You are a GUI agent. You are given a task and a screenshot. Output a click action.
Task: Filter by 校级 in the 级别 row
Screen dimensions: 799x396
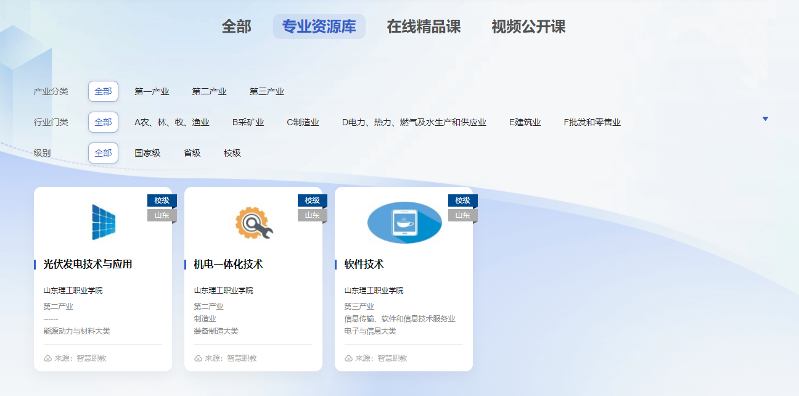point(232,153)
